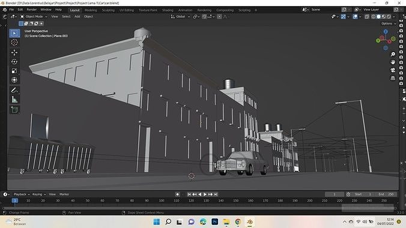Click the auto keying record button
The width and height of the screenshot is (406, 228).
(177, 194)
